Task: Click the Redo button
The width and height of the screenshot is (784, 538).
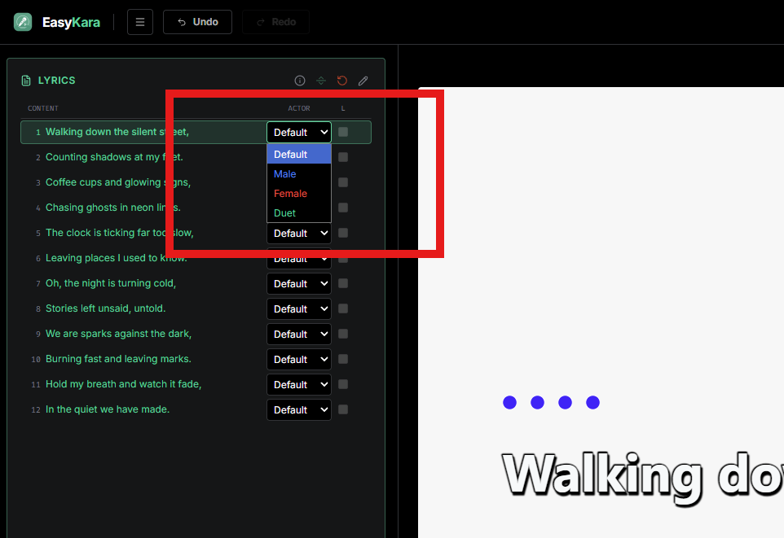Action: 275,22
